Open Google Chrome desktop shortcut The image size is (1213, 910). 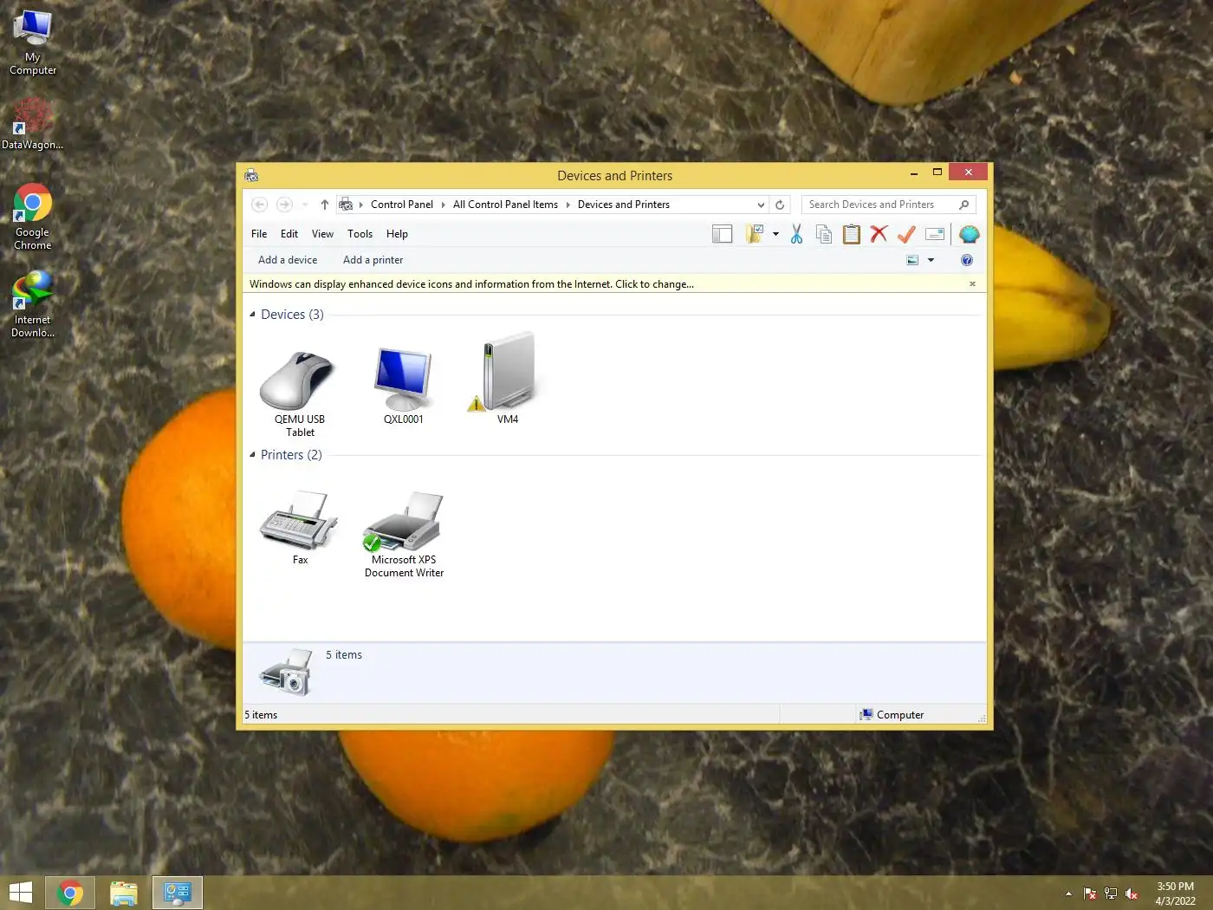pos(33,218)
